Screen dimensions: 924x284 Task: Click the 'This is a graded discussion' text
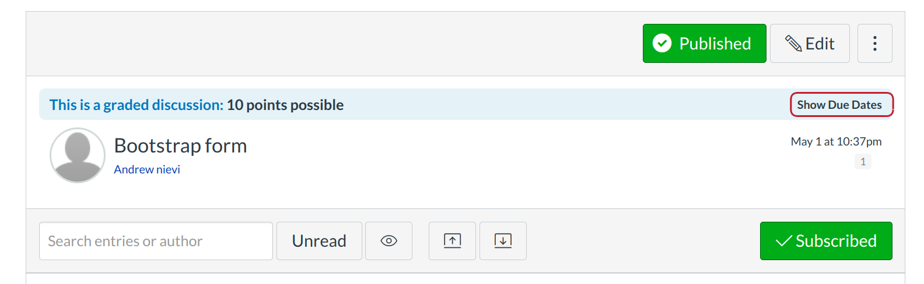(x=136, y=105)
